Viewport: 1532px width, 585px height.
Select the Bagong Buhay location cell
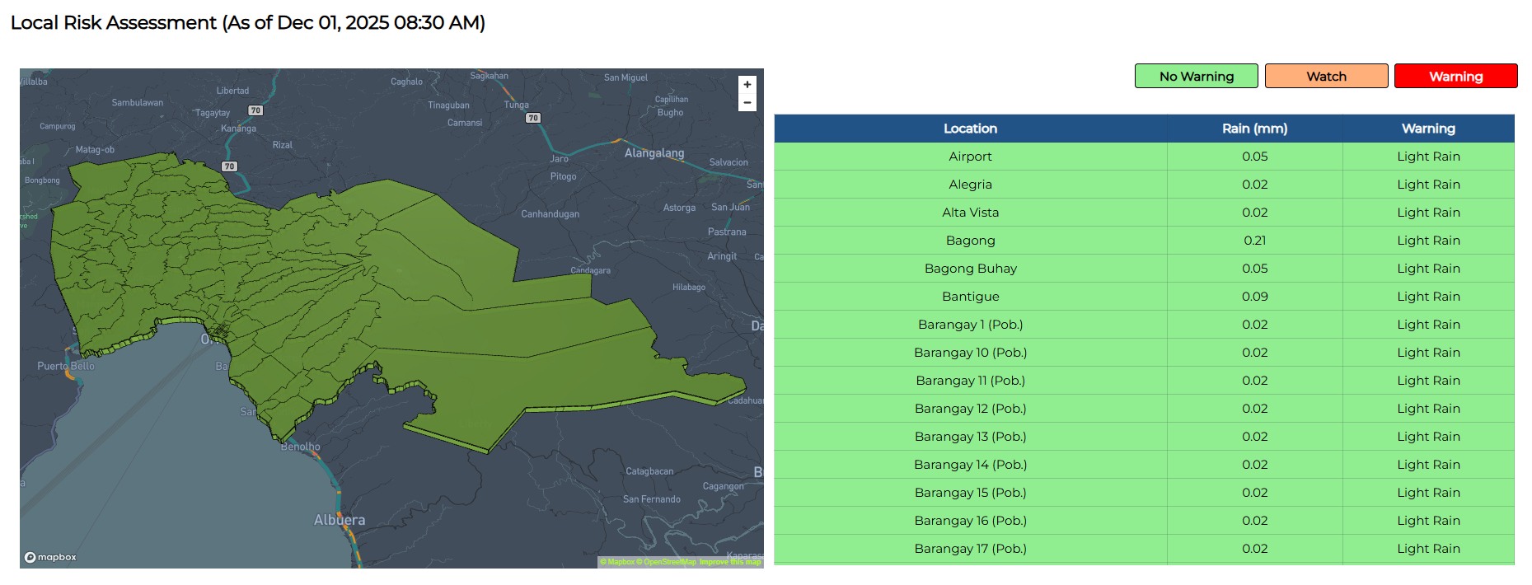point(970,269)
